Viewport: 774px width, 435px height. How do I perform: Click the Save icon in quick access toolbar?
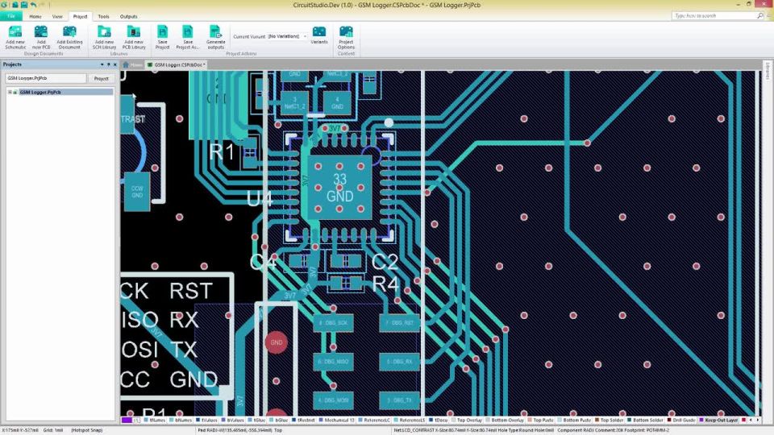point(23,5)
